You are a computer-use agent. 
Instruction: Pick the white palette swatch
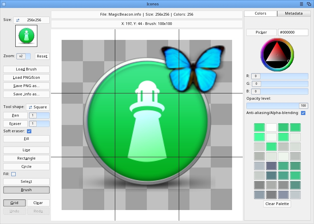(271, 127)
